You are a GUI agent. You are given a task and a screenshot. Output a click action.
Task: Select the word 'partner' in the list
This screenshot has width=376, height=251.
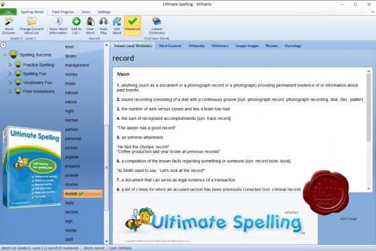click(71, 129)
